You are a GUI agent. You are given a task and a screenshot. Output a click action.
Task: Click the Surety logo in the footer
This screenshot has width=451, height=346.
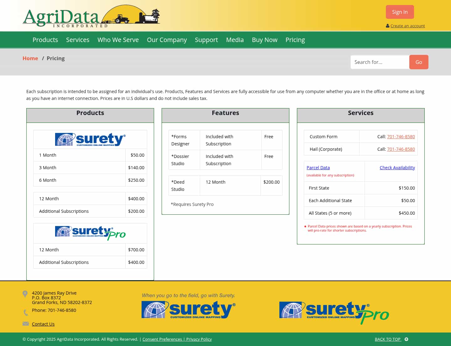[188, 309]
